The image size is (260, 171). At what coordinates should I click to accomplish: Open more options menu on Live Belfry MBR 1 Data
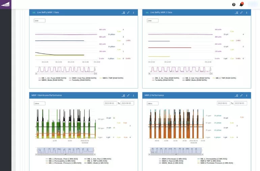[x=133, y=13]
